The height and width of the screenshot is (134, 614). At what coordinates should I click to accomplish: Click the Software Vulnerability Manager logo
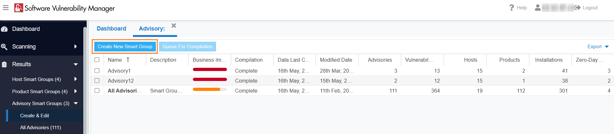click(19, 8)
